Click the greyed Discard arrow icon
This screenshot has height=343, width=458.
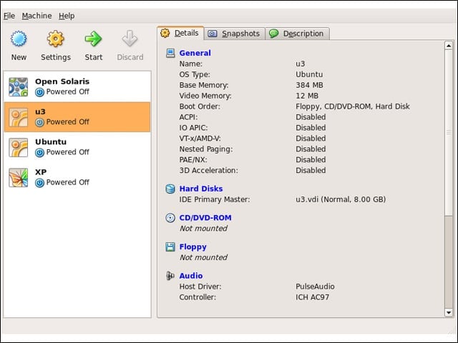[x=130, y=39]
